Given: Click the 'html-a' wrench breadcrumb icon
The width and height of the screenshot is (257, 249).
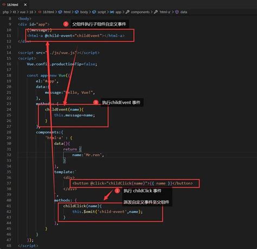Looking at the screenshot, I should tap(156, 12).
